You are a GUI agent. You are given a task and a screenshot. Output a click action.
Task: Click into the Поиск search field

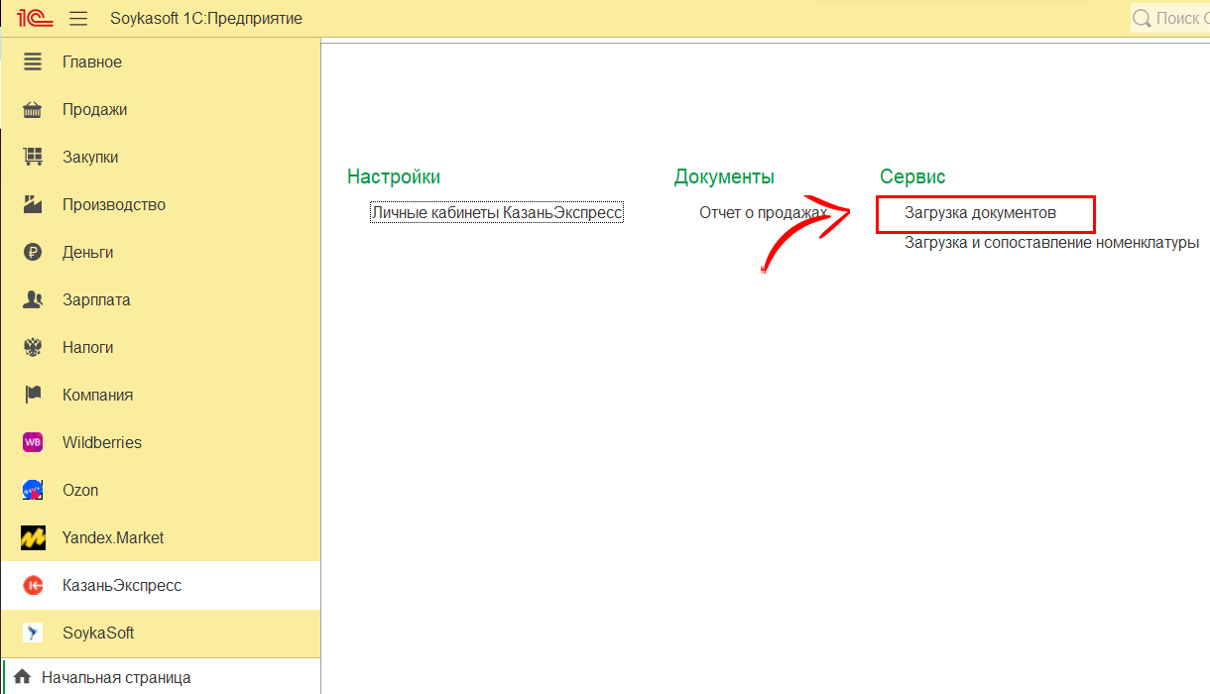1170,19
